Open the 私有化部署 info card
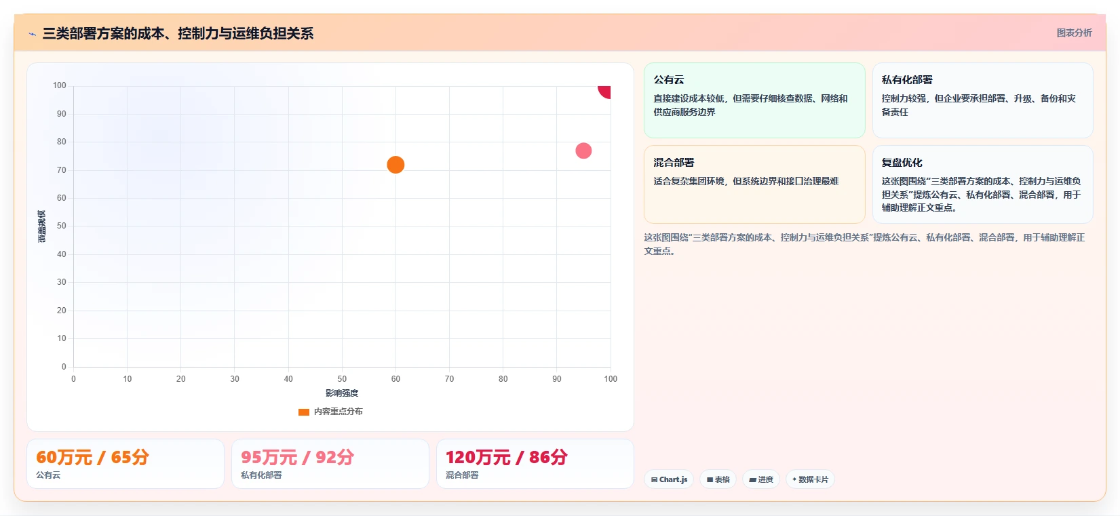1120x516 pixels. pyautogui.click(x=982, y=100)
